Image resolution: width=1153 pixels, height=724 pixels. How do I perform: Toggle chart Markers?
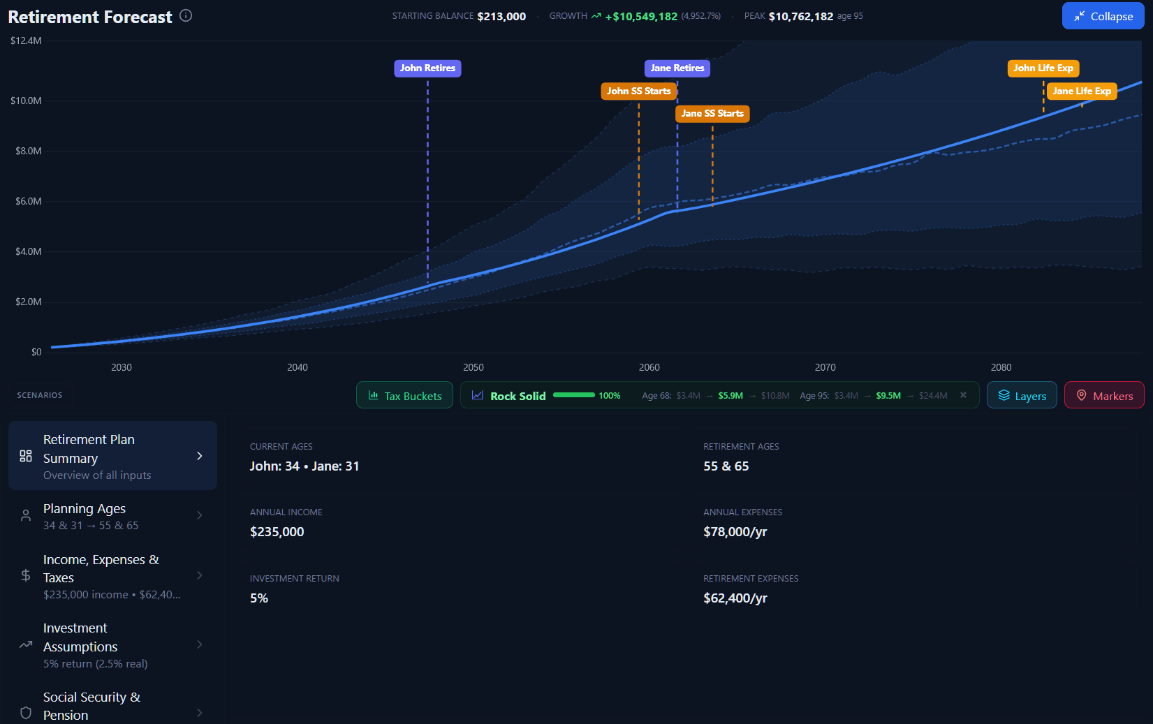[x=1104, y=395]
